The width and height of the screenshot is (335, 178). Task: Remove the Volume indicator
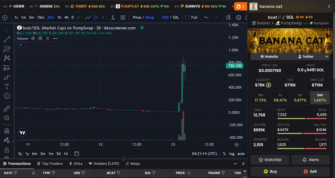pos(47,38)
